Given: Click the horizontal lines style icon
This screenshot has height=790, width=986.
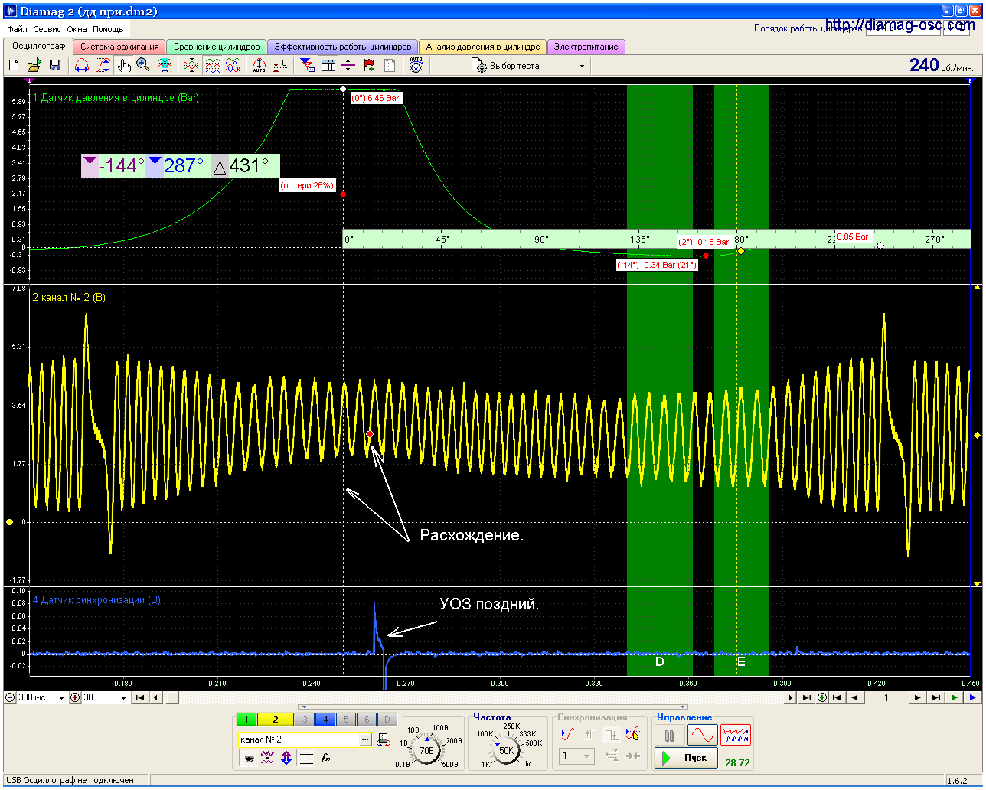Looking at the screenshot, I should pyautogui.click(x=306, y=758).
